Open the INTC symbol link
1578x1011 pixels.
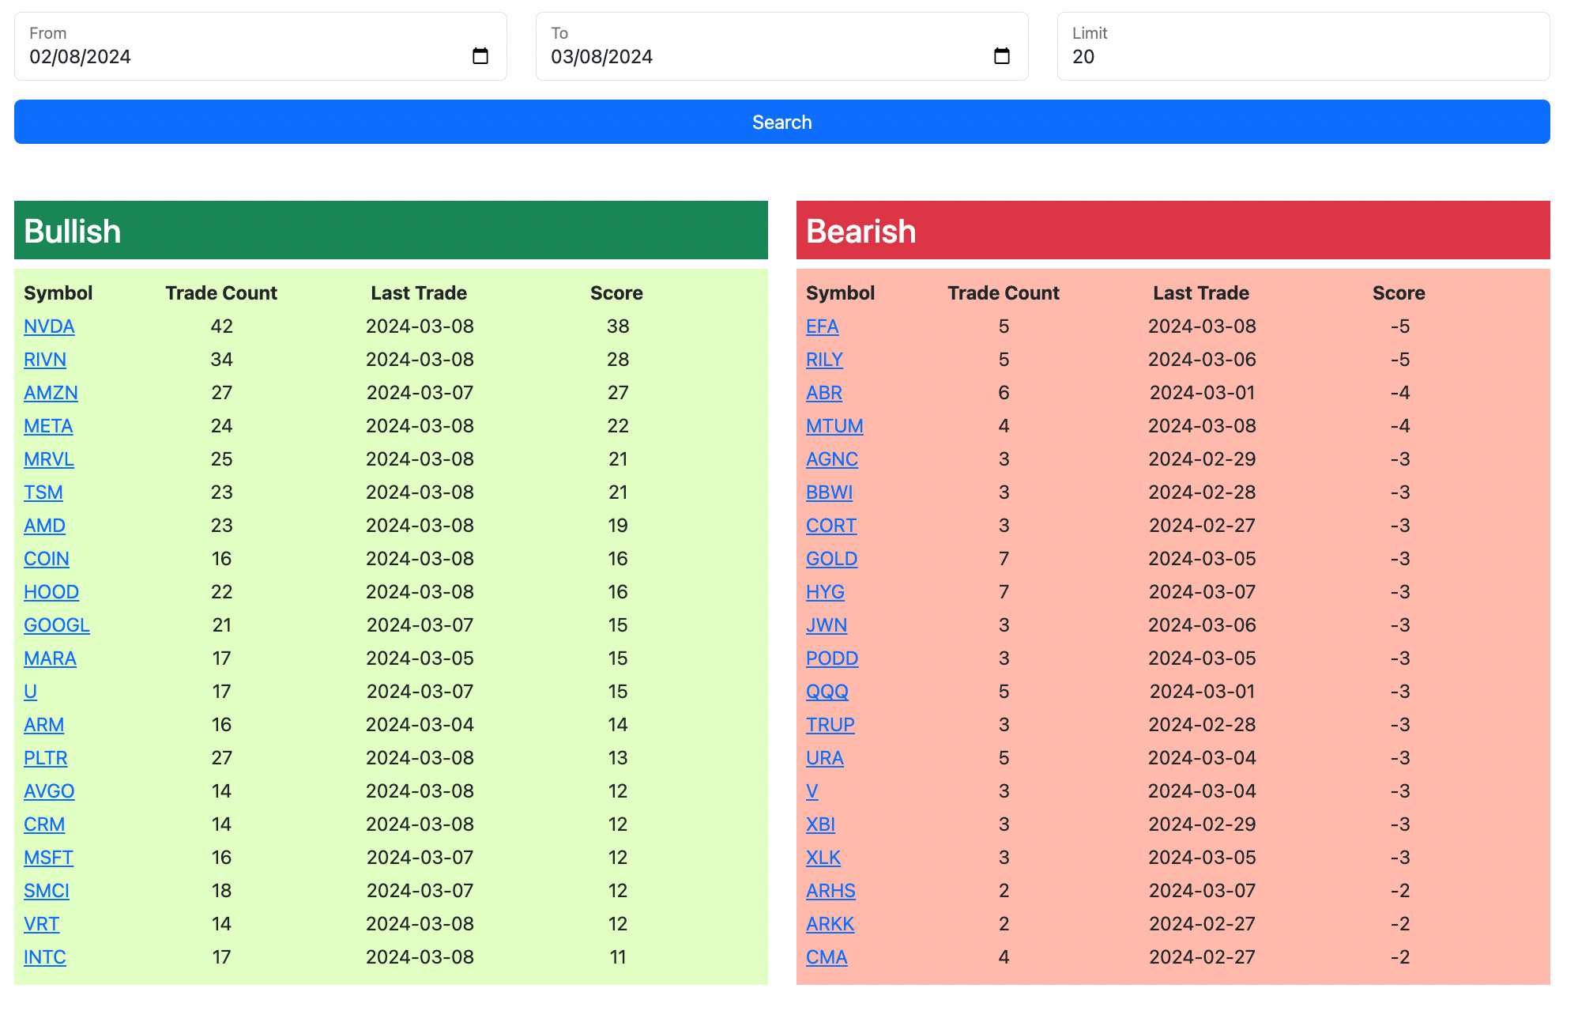pyautogui.click(x=45, y=957)
